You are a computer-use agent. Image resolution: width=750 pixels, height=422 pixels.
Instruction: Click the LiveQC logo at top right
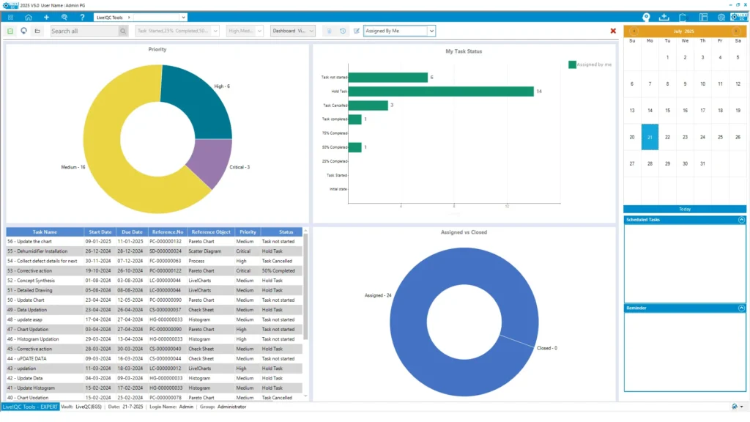pyautogui.click(x=739, y=17)
